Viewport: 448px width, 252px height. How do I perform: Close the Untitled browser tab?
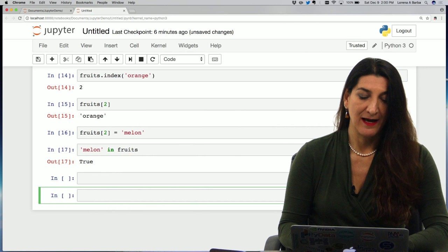click(x=124, y=10)
